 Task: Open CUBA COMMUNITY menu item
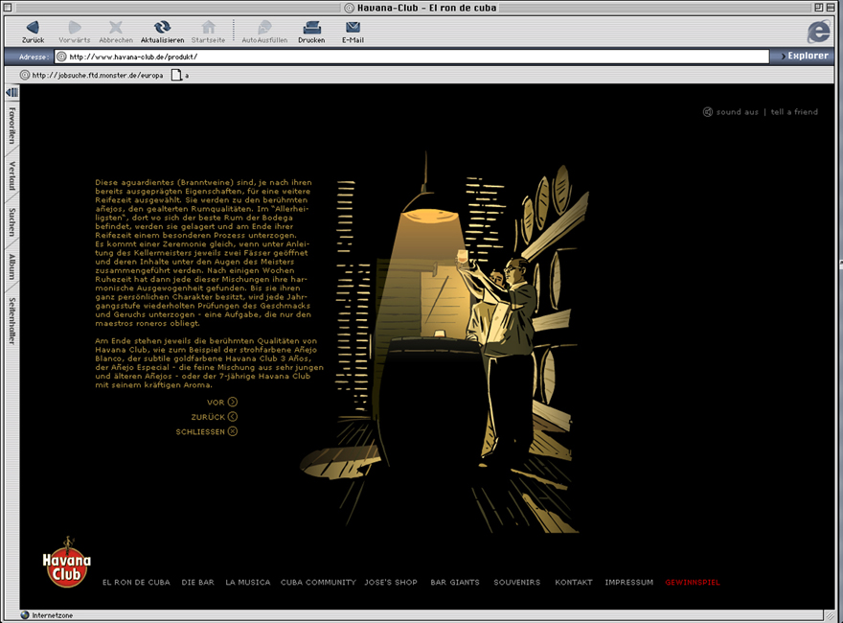[x=318, y=582]
